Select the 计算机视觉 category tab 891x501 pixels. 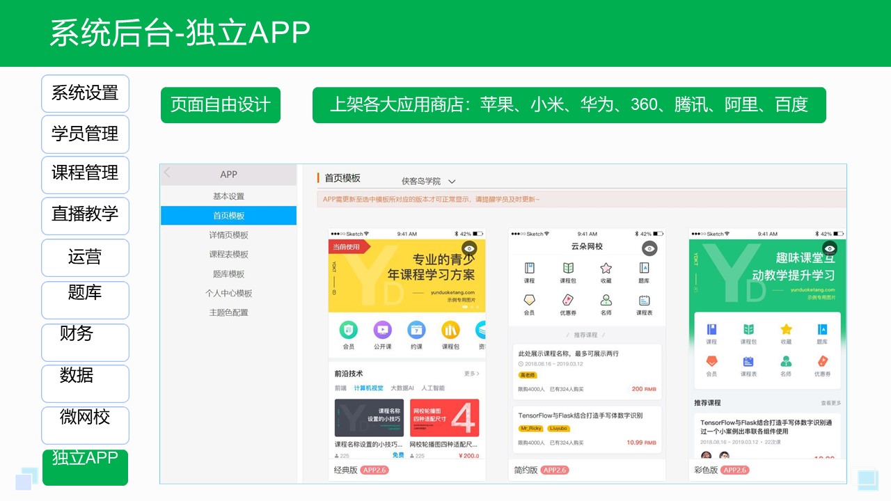click(x=370, y=387)
